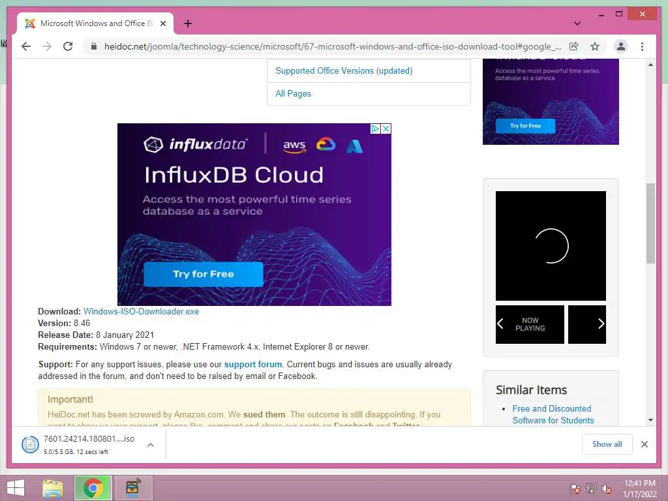Open the Windows Start menu
Image resolution: width=668 pixels, height=501 pixels.
click(x=15, y=488)
